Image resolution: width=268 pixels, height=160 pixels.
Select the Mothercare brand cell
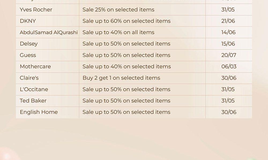click(47, 66)
